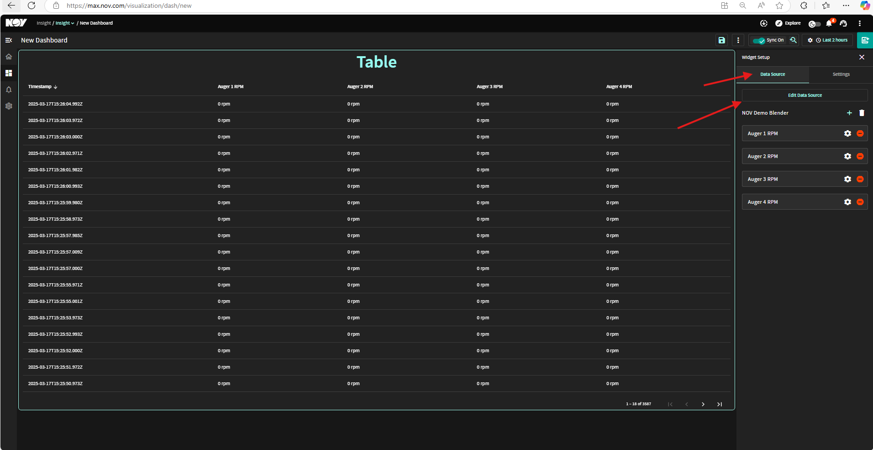Collapse the left navigation menu
The width and height of the screenshot is (873, 450).
[x=9, y=40]
